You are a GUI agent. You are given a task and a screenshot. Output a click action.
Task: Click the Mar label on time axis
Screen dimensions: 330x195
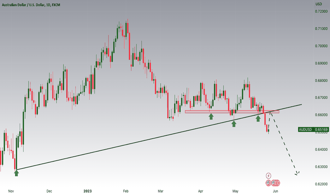point(160,191)
